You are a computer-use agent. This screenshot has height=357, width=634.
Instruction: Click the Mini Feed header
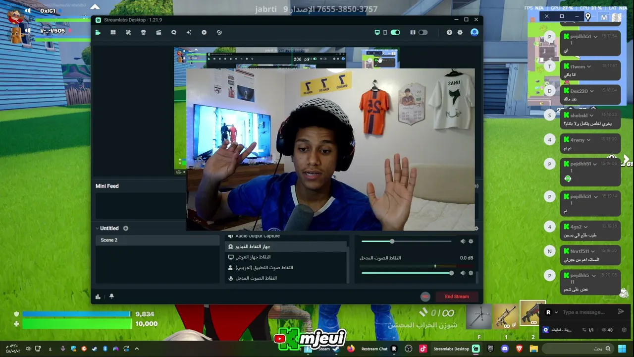[107, 186]
